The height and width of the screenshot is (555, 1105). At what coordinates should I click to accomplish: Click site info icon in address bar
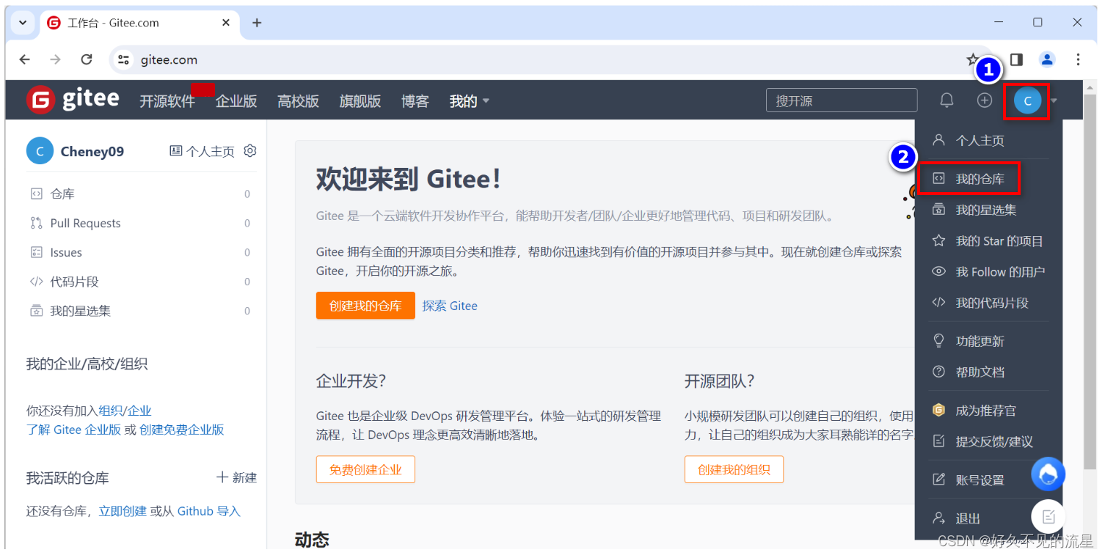[124, 59]
